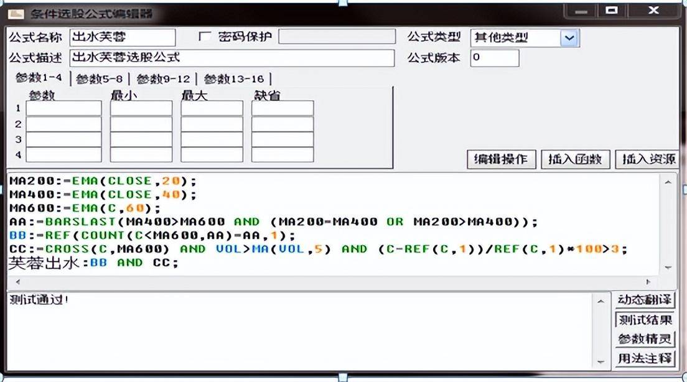This screenshot has height=382, width=687.
Task: Close the formula editor window
Action: pyautogui.click(x=653, y=11)
